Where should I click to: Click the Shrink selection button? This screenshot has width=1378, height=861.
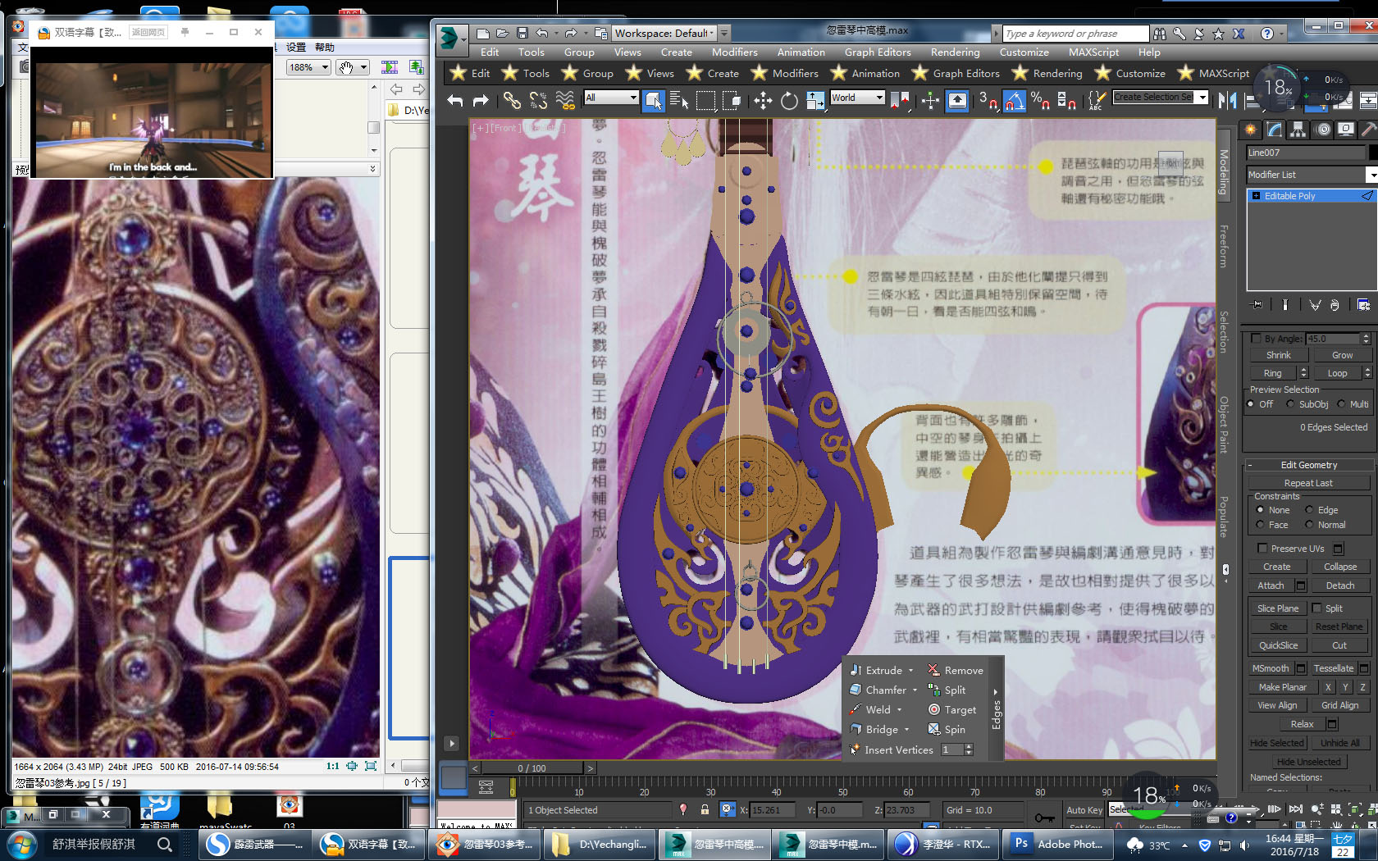coord(1278,355)
